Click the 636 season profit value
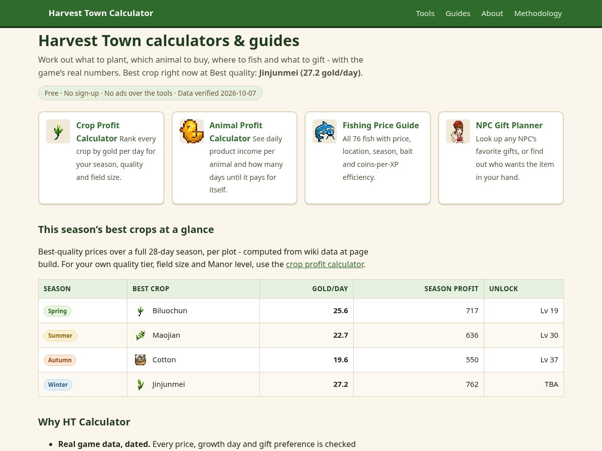The image size is (602, 451). click(472, 335)
